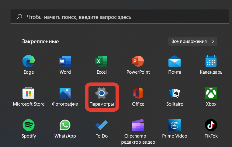Start PowerPoint from pinned apps
The image size is (232, 147).
point(138,61)
